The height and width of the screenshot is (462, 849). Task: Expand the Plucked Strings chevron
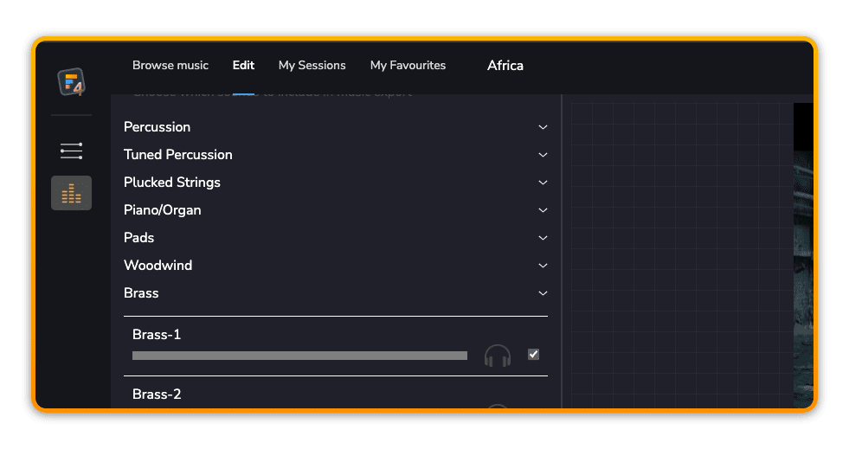click(543, 183)
